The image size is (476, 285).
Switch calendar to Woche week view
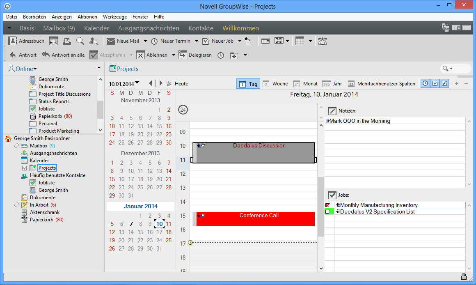tap(275, 84)
